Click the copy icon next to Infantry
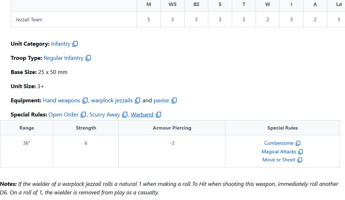The height and width of the screenshot is (200, 345). pyautogui.click(x=75, y=44)
